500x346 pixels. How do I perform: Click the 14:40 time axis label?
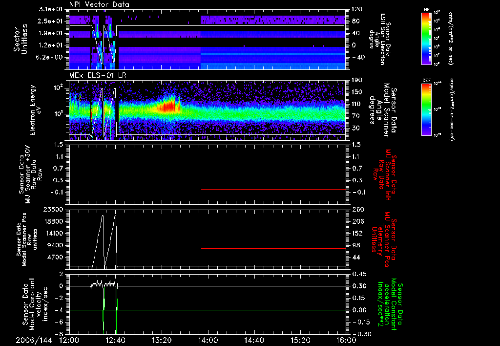254,340
